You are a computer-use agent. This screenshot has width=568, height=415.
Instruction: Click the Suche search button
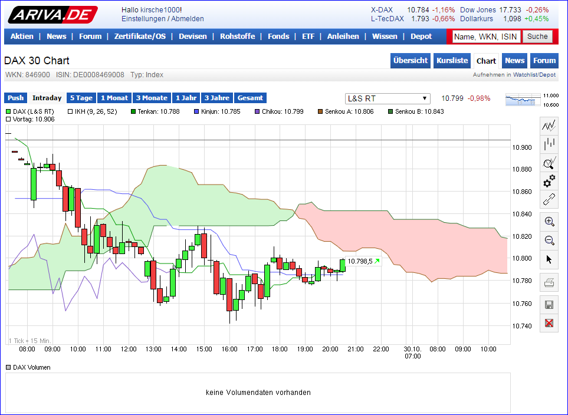coord(538,36)
